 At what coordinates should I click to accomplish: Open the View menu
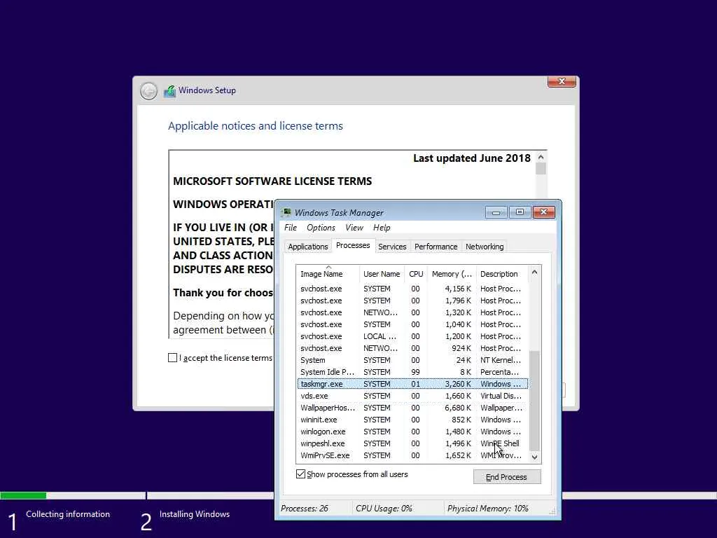(x=354, y=228)
